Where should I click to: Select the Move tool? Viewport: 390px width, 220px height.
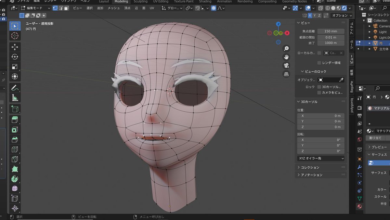(x=15, y=47)
